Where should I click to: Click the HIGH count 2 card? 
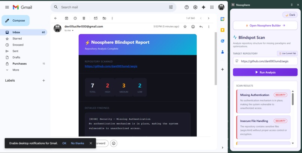tap(108, 87)
